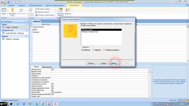Switch to the Общие properties tab
Viewport: 189px width, 106px height.
pos(36,67)
